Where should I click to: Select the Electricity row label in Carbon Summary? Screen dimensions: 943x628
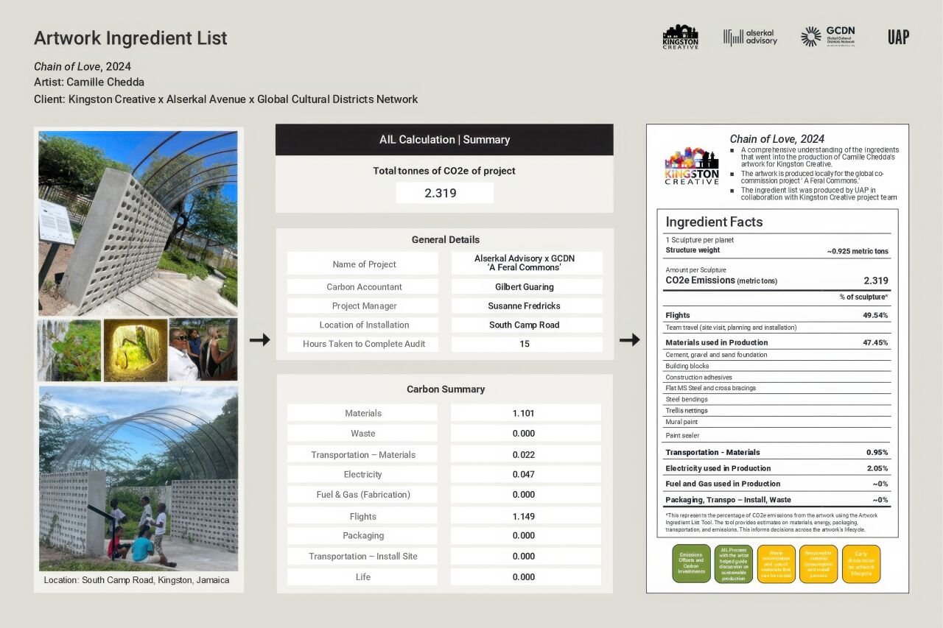[x=362, y=474]
